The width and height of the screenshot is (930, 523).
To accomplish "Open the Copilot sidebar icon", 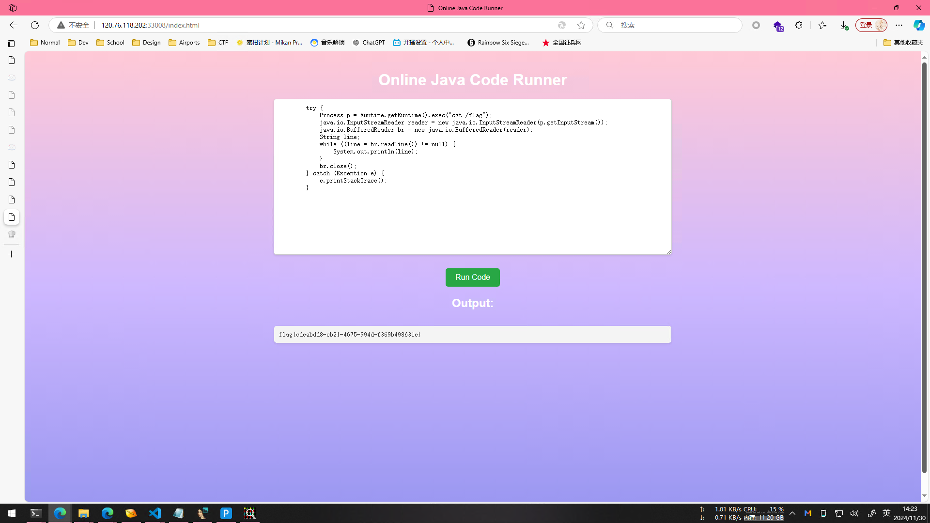I will click(918, 25).
